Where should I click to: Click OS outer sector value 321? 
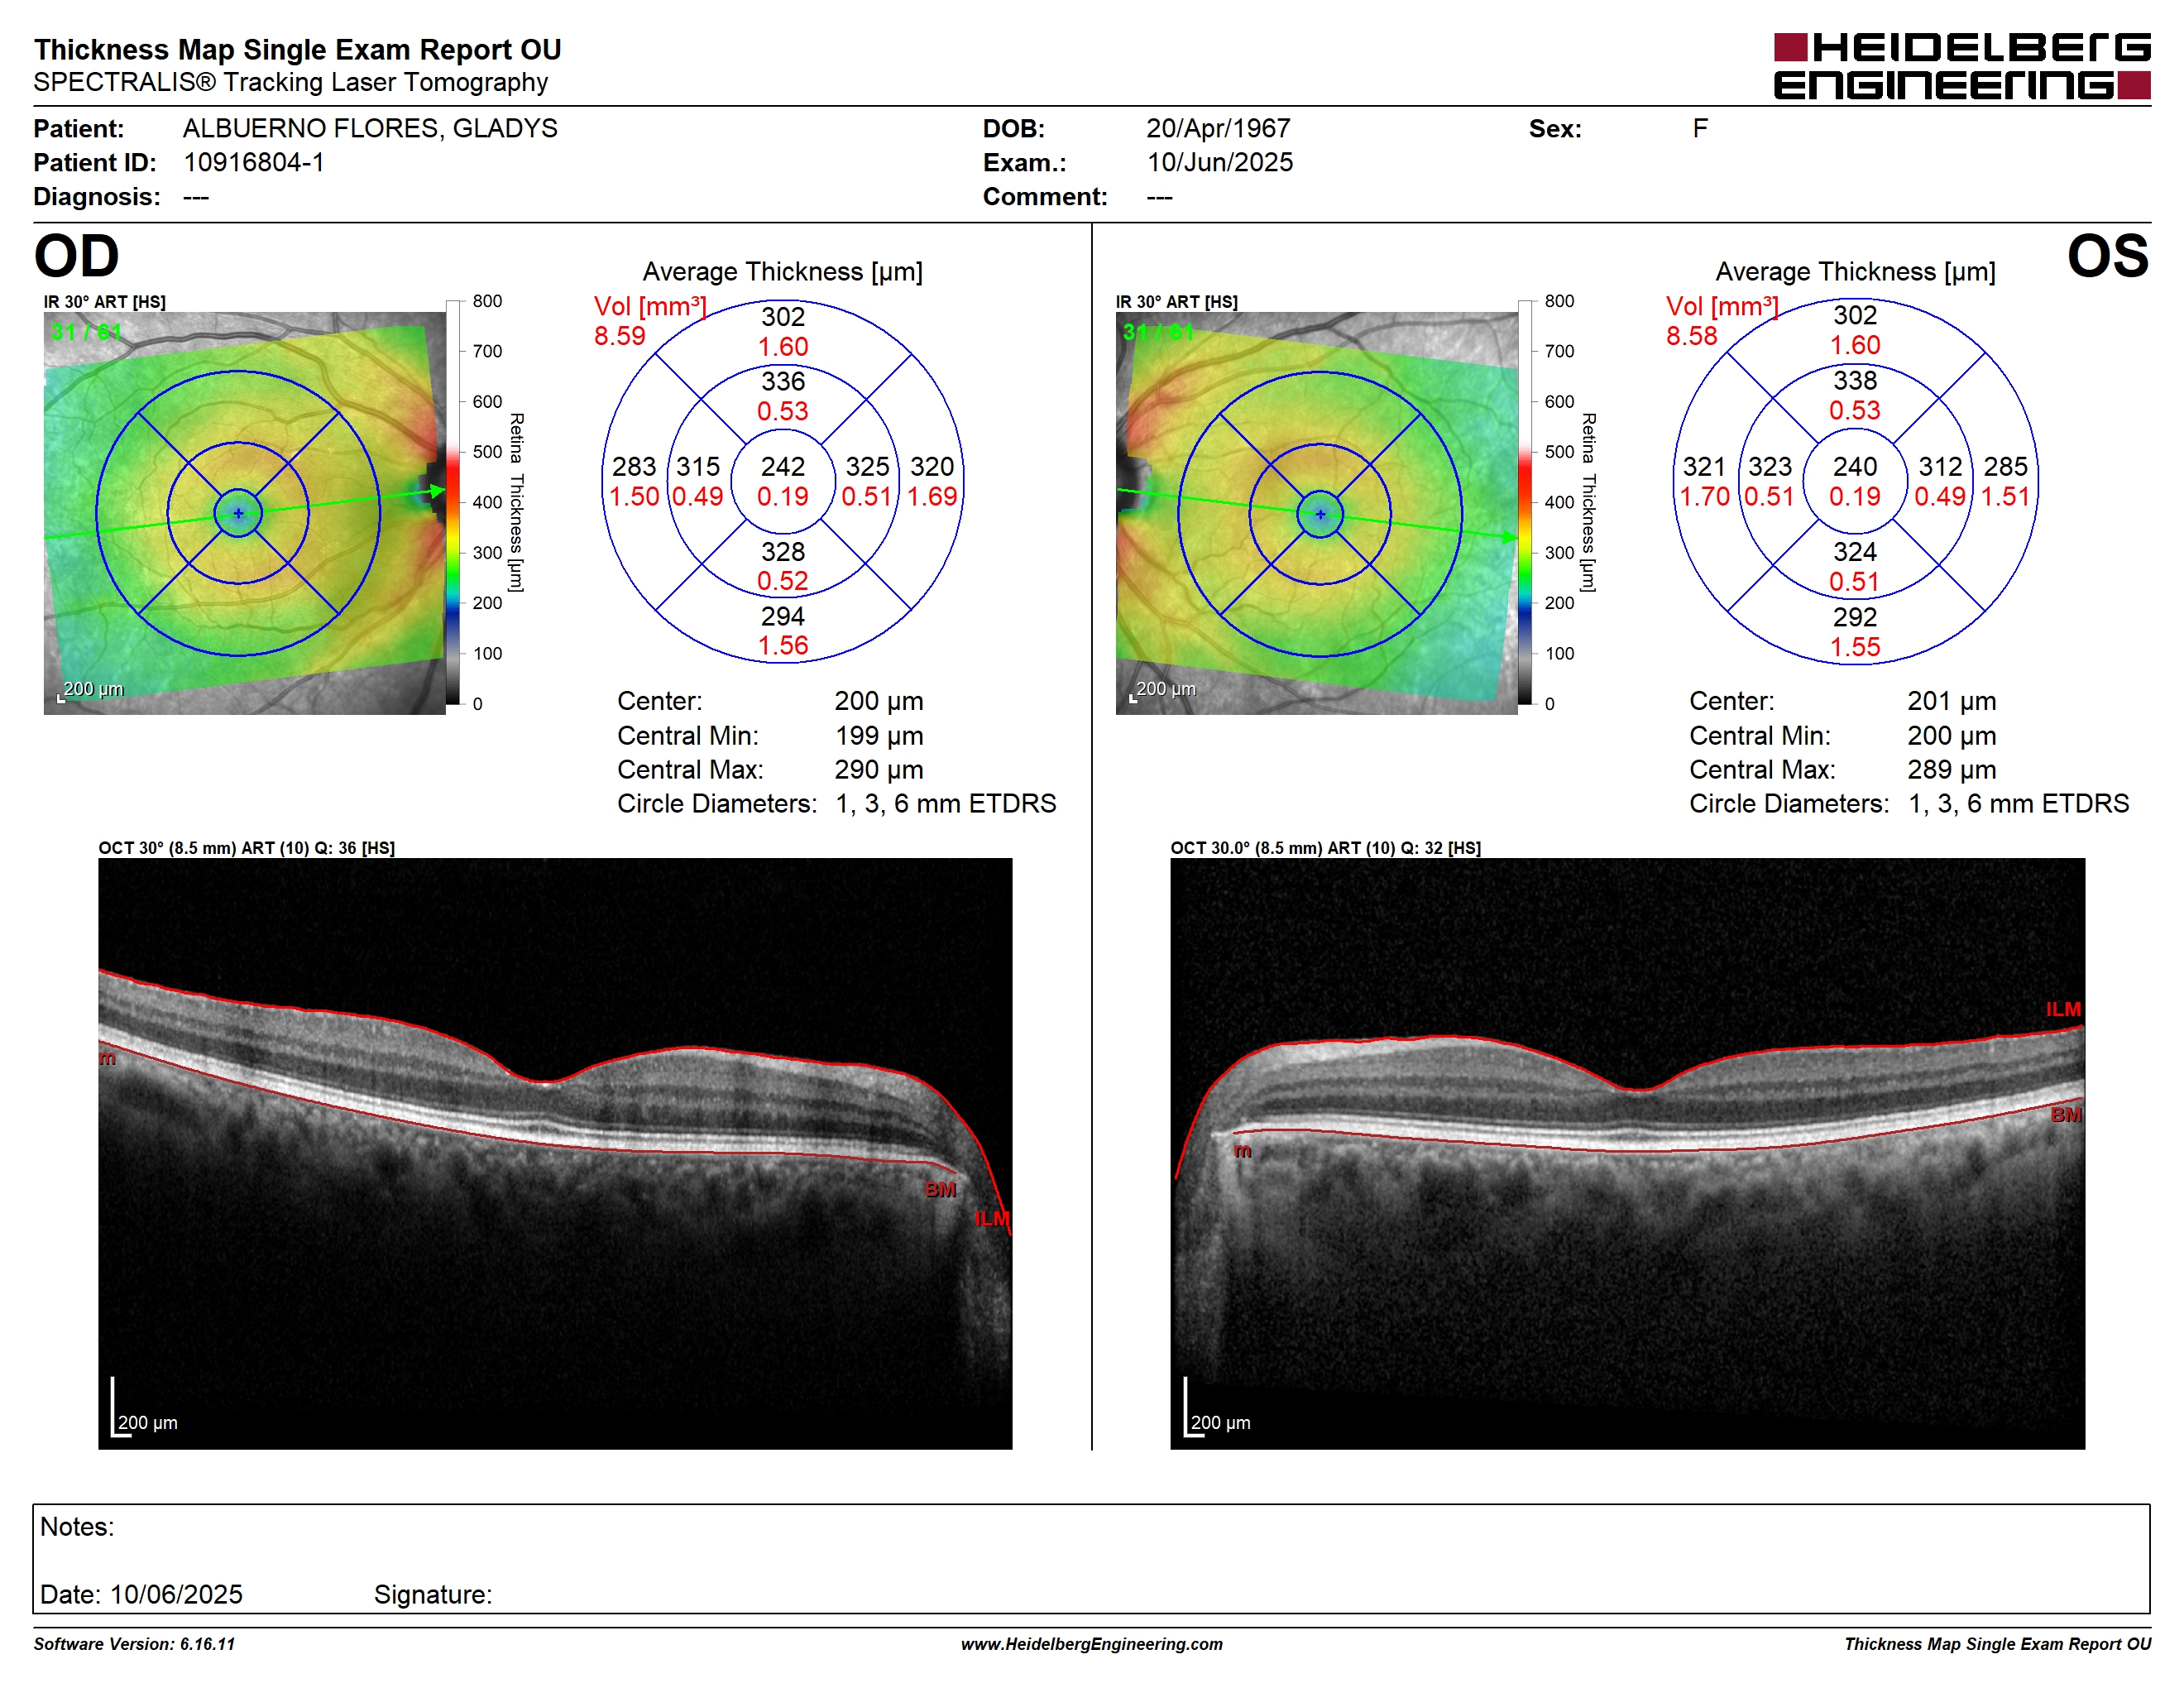(x=1704, y=467)
